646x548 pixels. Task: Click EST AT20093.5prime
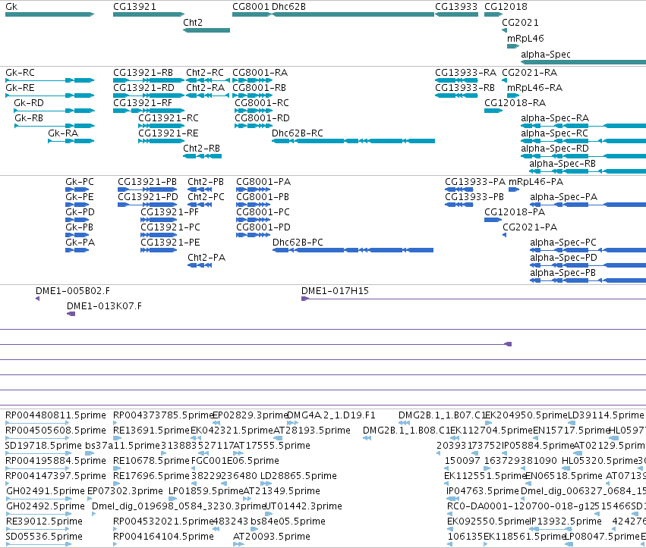click(272, 537)
